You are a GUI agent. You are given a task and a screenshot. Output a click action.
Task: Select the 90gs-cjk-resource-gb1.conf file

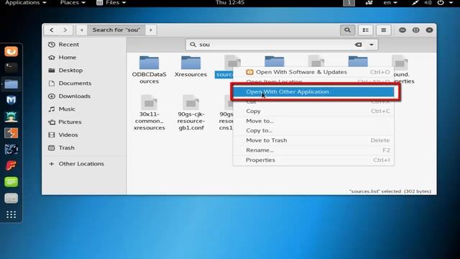click(x=191, y=113)
